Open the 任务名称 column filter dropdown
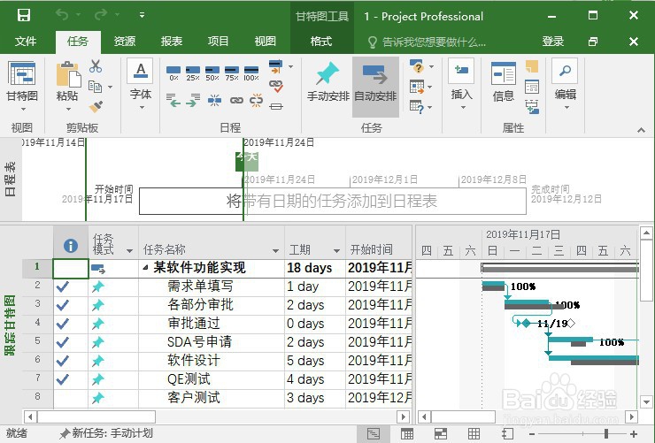655x443 pixels. pos(275,251)
